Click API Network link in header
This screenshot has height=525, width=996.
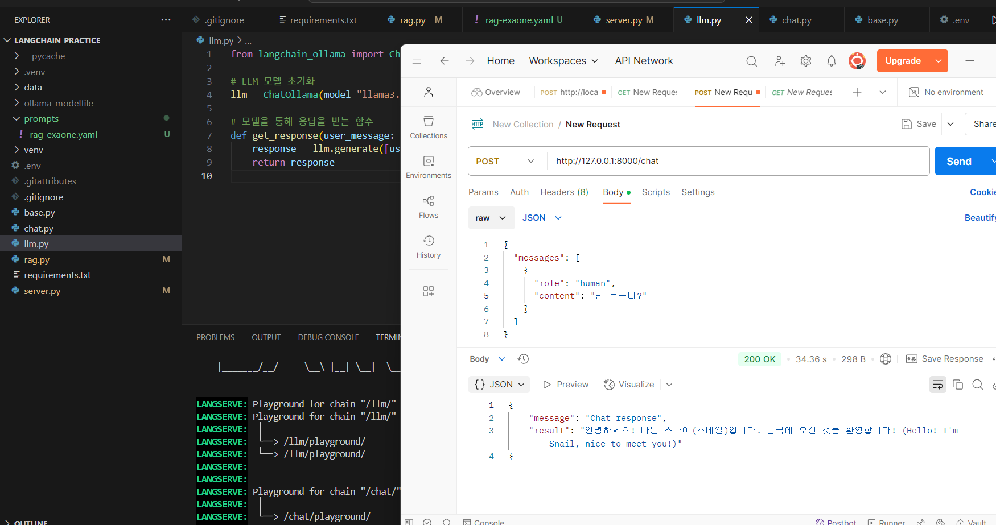point(644,61)
